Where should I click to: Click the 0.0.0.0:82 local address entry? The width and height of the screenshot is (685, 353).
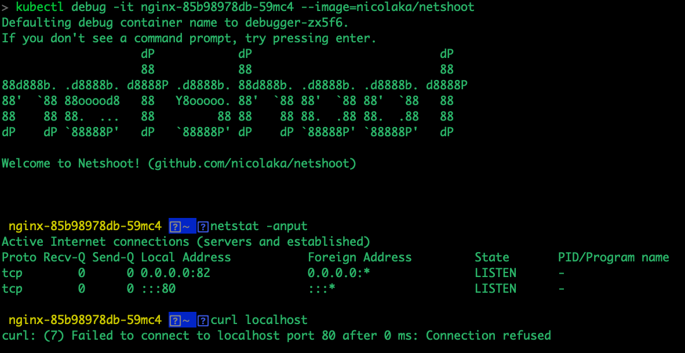[x=176, y=273]
